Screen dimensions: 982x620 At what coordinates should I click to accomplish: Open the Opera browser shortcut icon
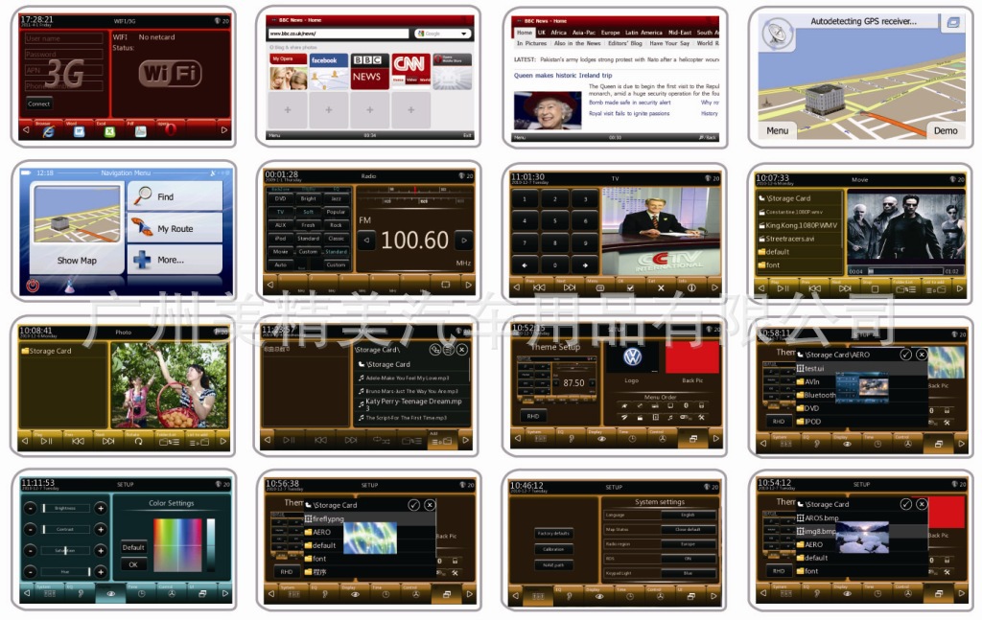point(169,131)
